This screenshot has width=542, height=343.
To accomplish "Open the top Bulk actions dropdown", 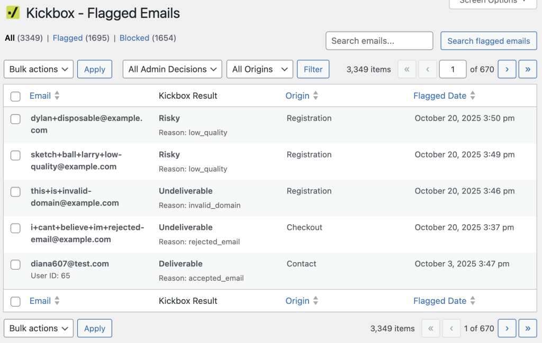I will 39,69.
